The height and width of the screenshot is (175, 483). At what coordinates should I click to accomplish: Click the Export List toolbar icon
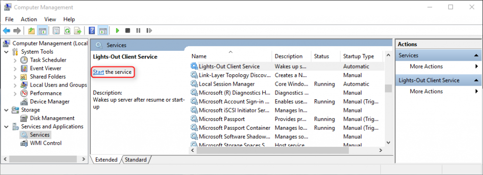(78, 31)
